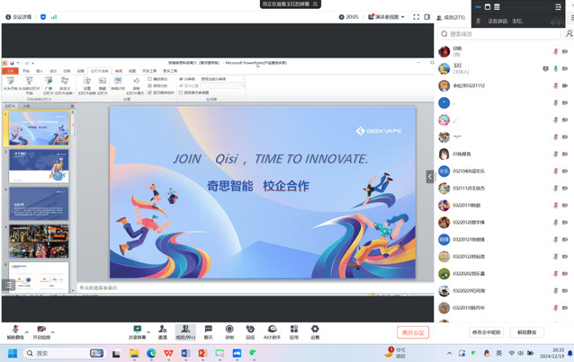The image size is (574, 362).
Task: Switch to the 大纲 outline pane tab
Action: (26, 106)
